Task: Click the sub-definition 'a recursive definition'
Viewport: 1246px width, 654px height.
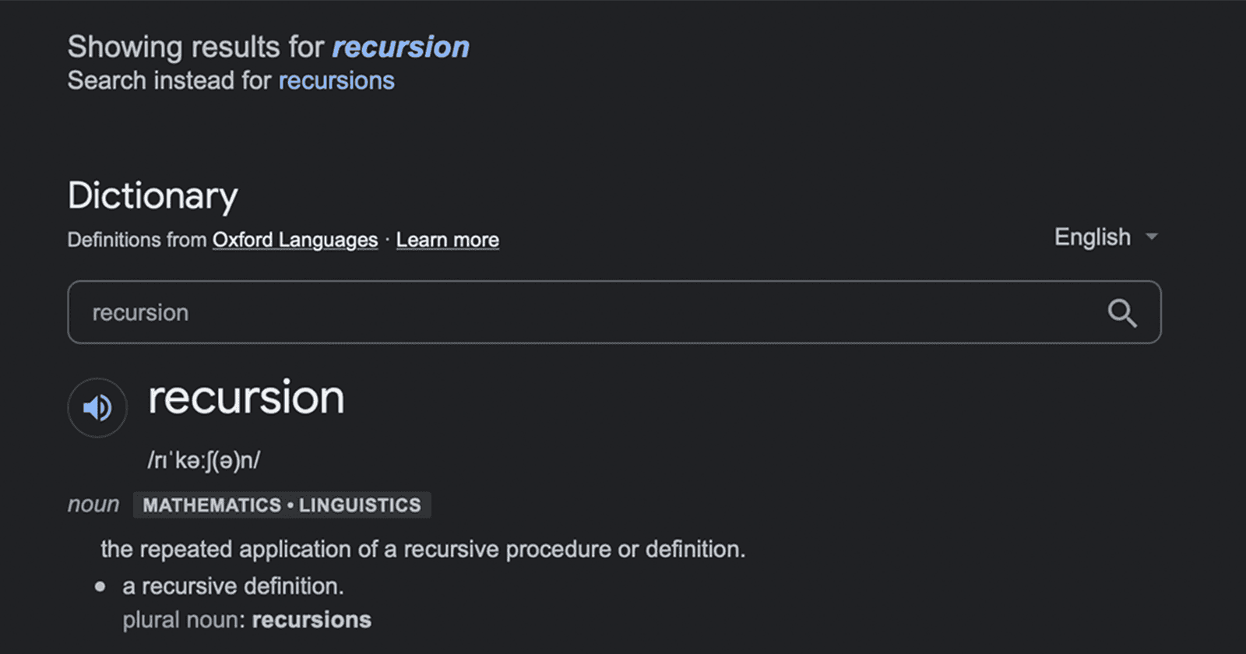Action: (x=233, y=586)
